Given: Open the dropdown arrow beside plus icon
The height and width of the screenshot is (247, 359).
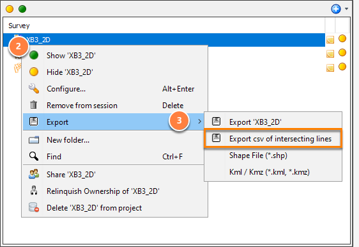Looking at the screenshot, I should pos(346,9).
